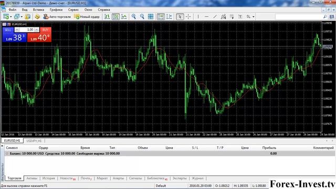
Task: Switch to the EURUSD,H1 chart tab
Action: [x=12, y=141]
